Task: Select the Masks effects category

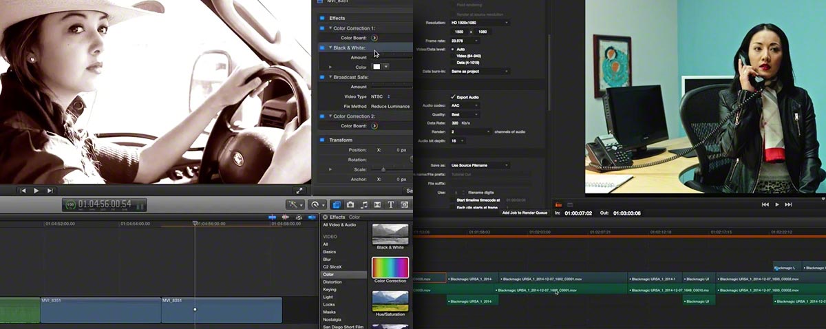Action: coord(330,312)
